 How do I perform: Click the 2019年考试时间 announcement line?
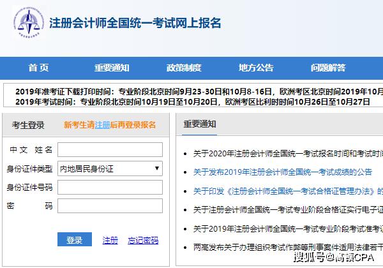click(193, 101)
